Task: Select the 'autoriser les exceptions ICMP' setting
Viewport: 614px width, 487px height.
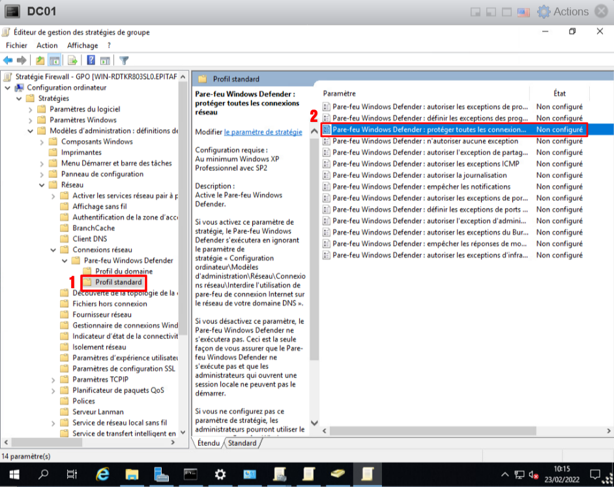Action: coord(426,164)
